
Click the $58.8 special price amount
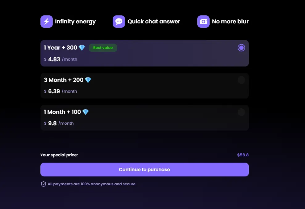(243, 155)
